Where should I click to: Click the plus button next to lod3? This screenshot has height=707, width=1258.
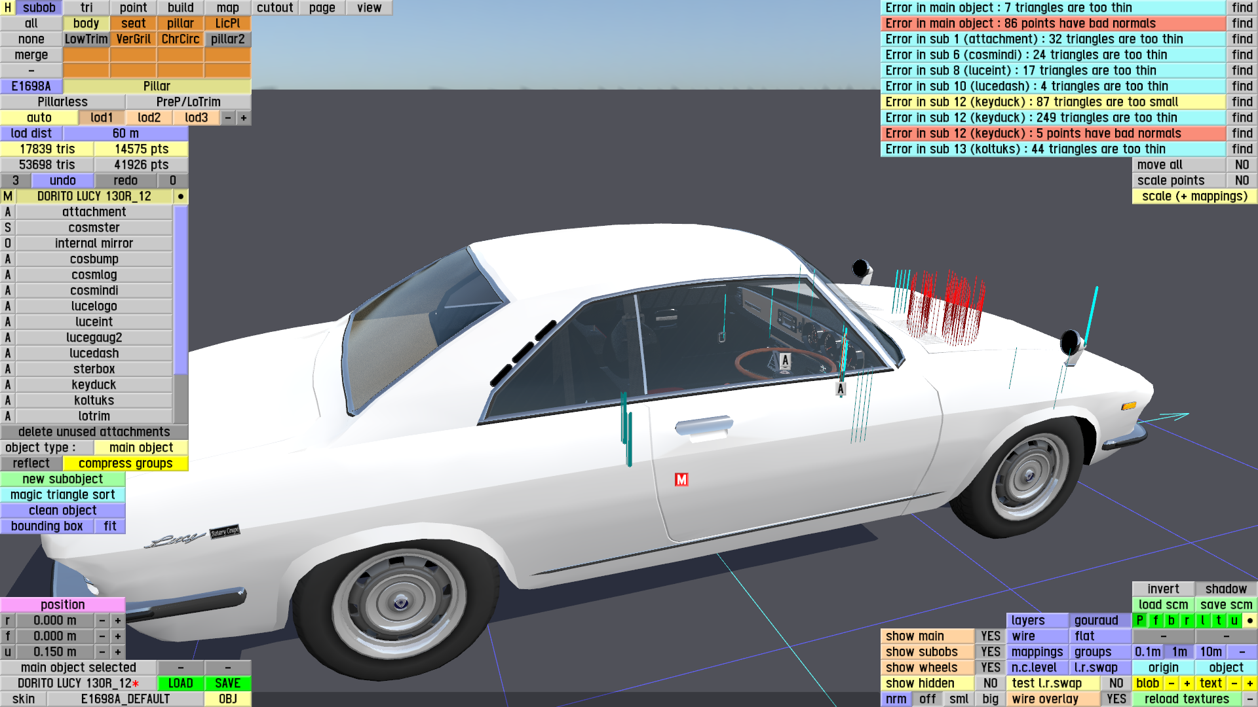[x=244, y=118]
